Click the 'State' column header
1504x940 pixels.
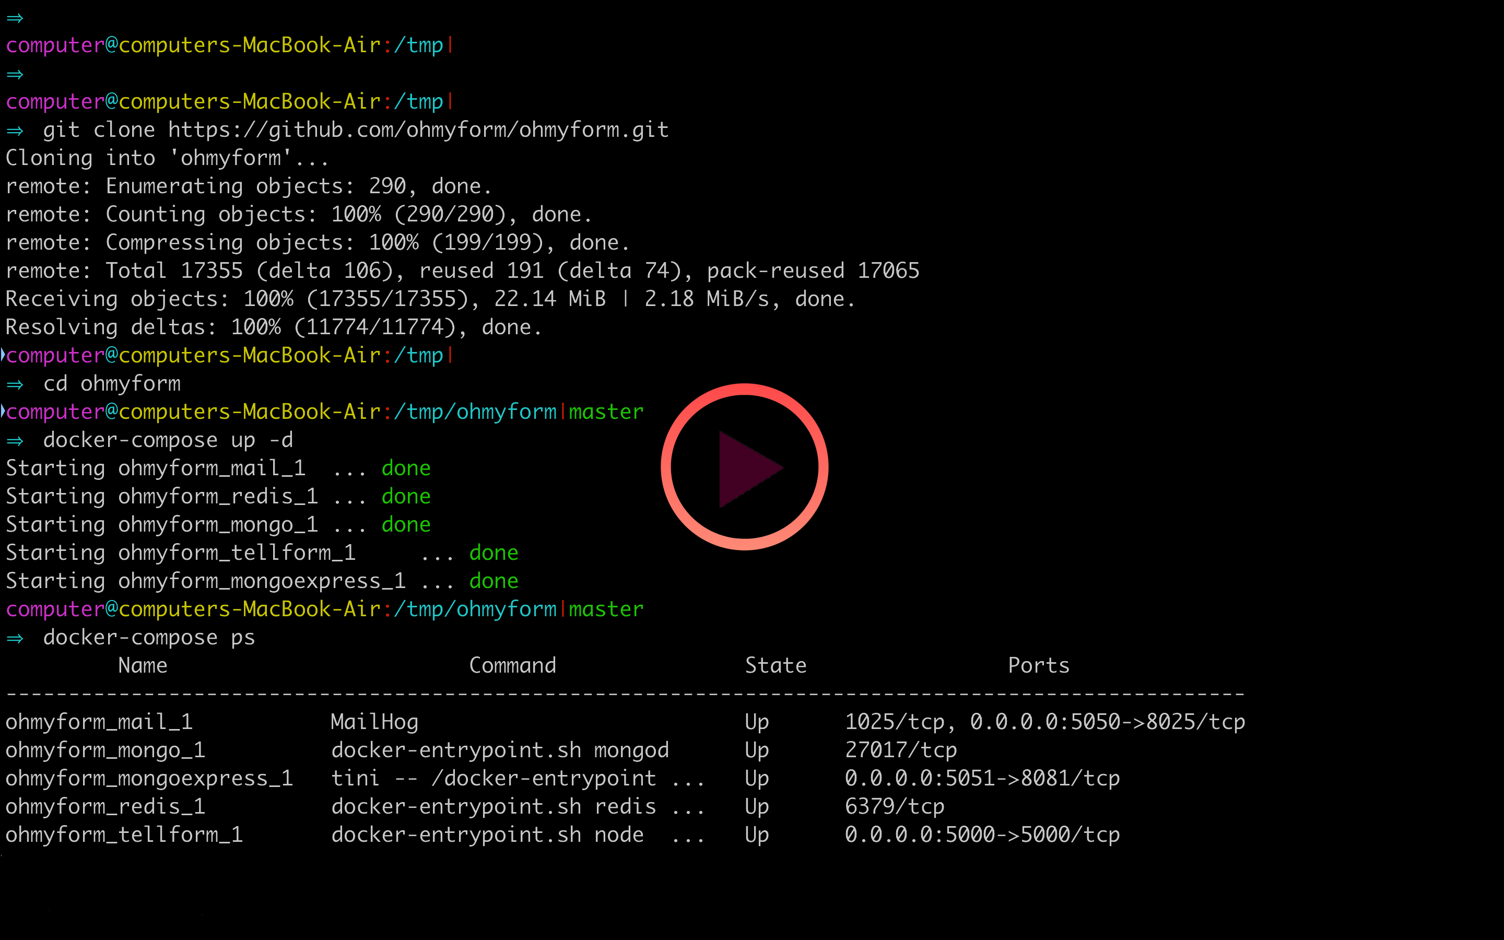[x=775, y=666]
